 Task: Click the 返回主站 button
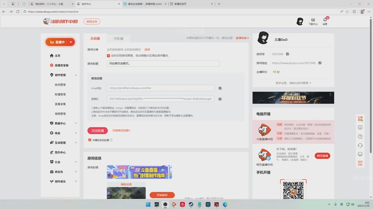click(x=92, y=21)
